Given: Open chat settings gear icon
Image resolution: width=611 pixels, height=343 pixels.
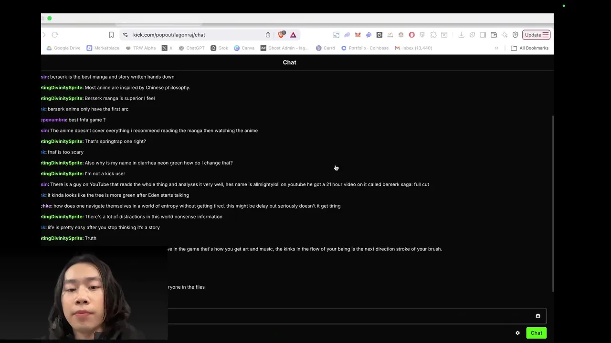Looking at the screenshot, I should [x=517, y=333].
